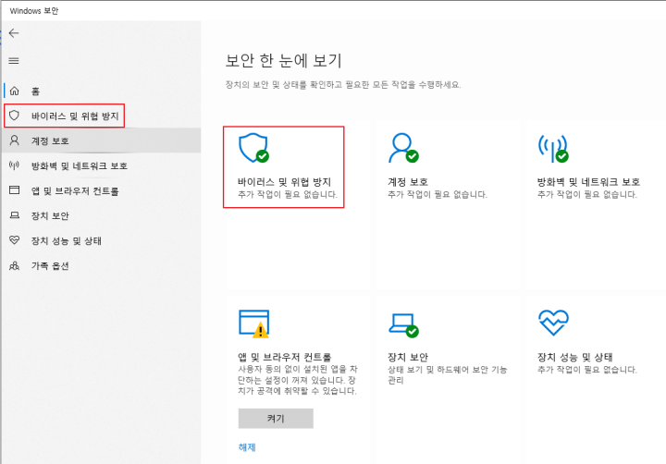
Task: Click the person icon for 계정 보호
Action: click(x=15, y=140)
